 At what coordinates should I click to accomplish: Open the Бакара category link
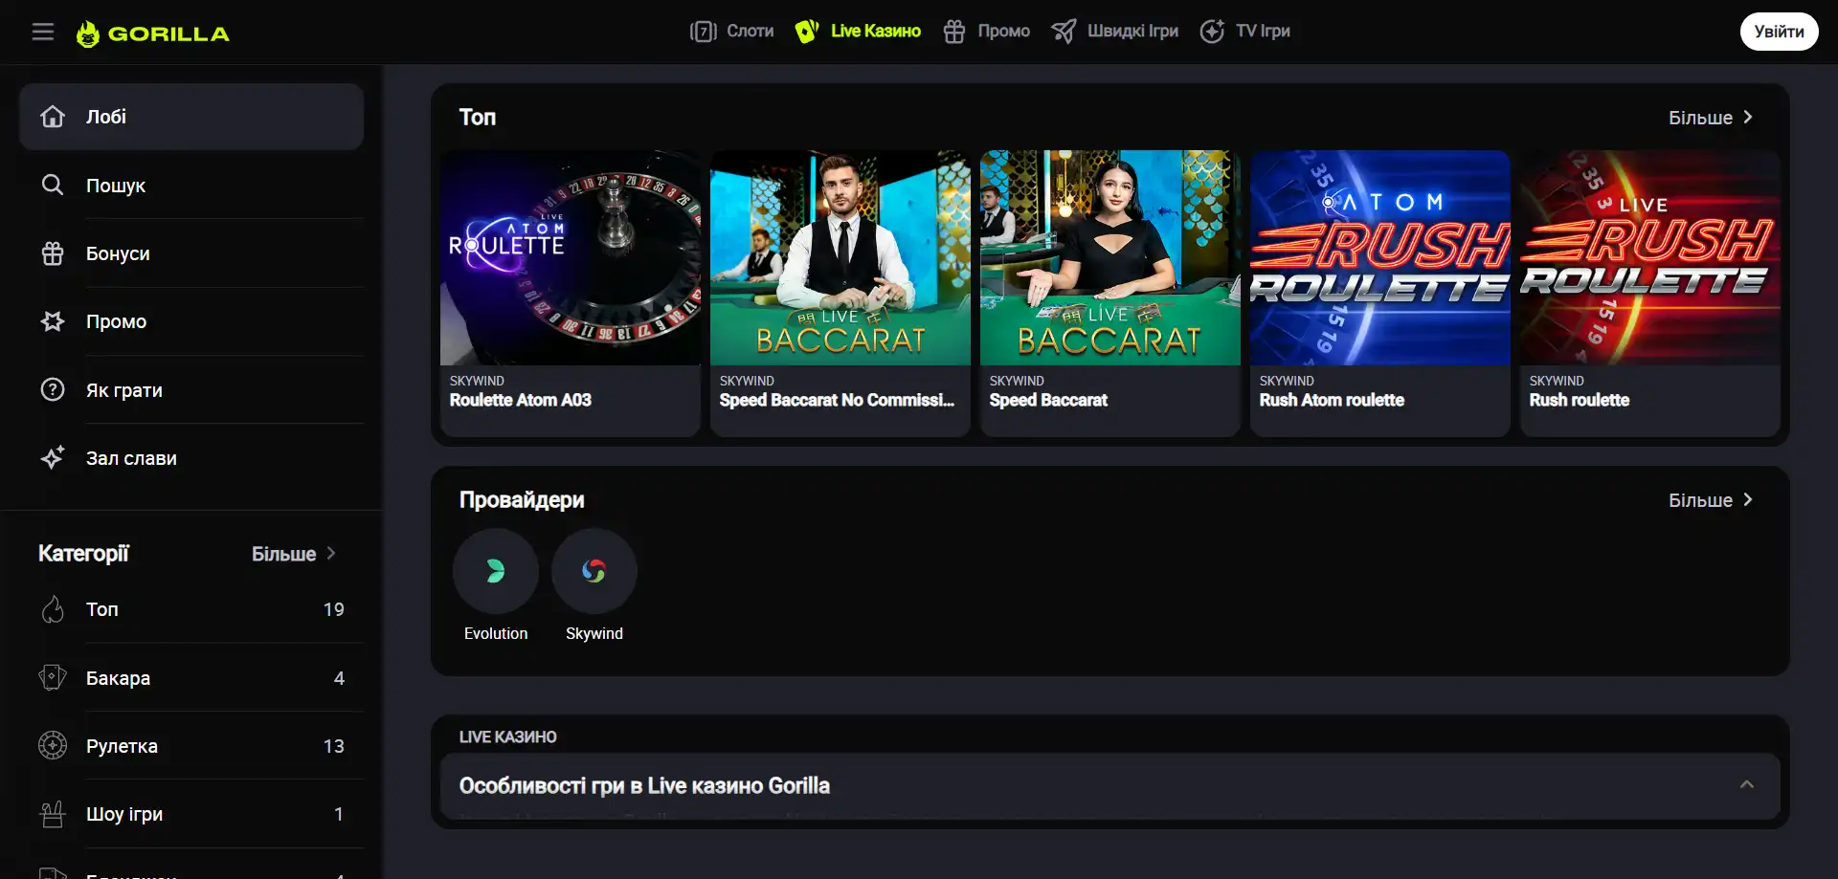tap(118, 678)
